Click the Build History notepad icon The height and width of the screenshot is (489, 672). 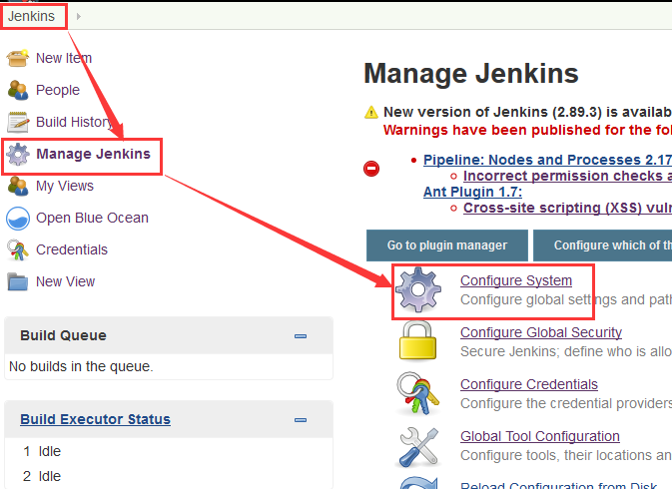18,122
